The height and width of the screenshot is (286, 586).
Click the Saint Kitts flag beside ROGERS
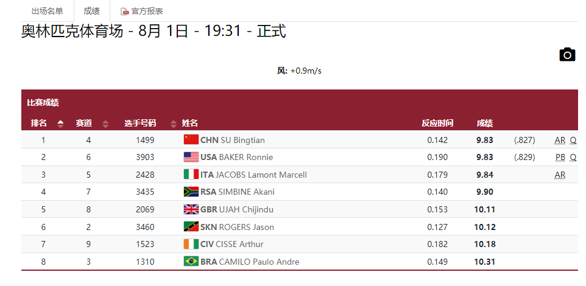pyautogui.click(x=191, y=226)
